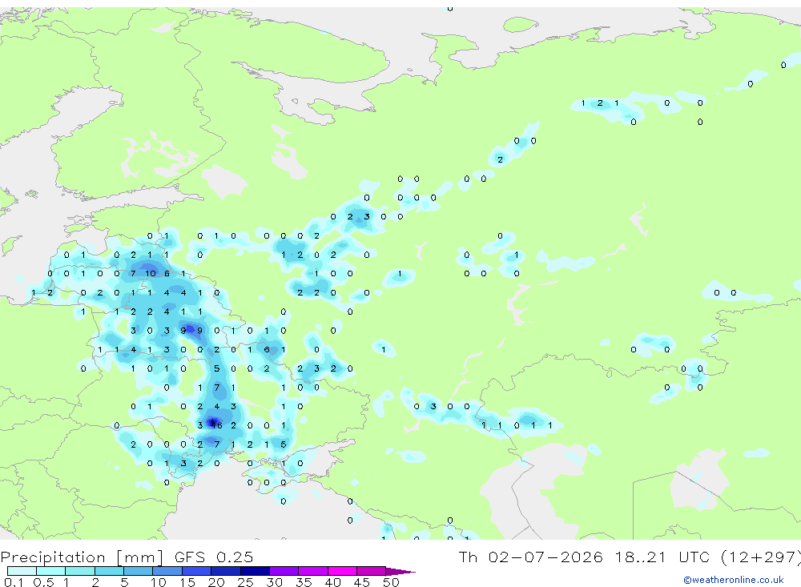Click the '(12+297' forecast offset text
This screenshot has width=801, height=587.
[x=760, y=557]
